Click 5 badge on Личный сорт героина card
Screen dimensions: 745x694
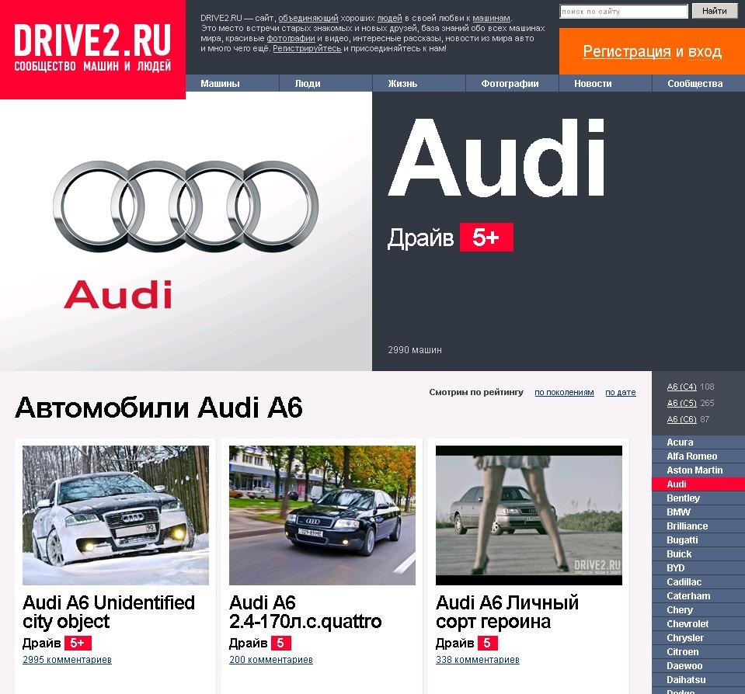coord(488,644)
